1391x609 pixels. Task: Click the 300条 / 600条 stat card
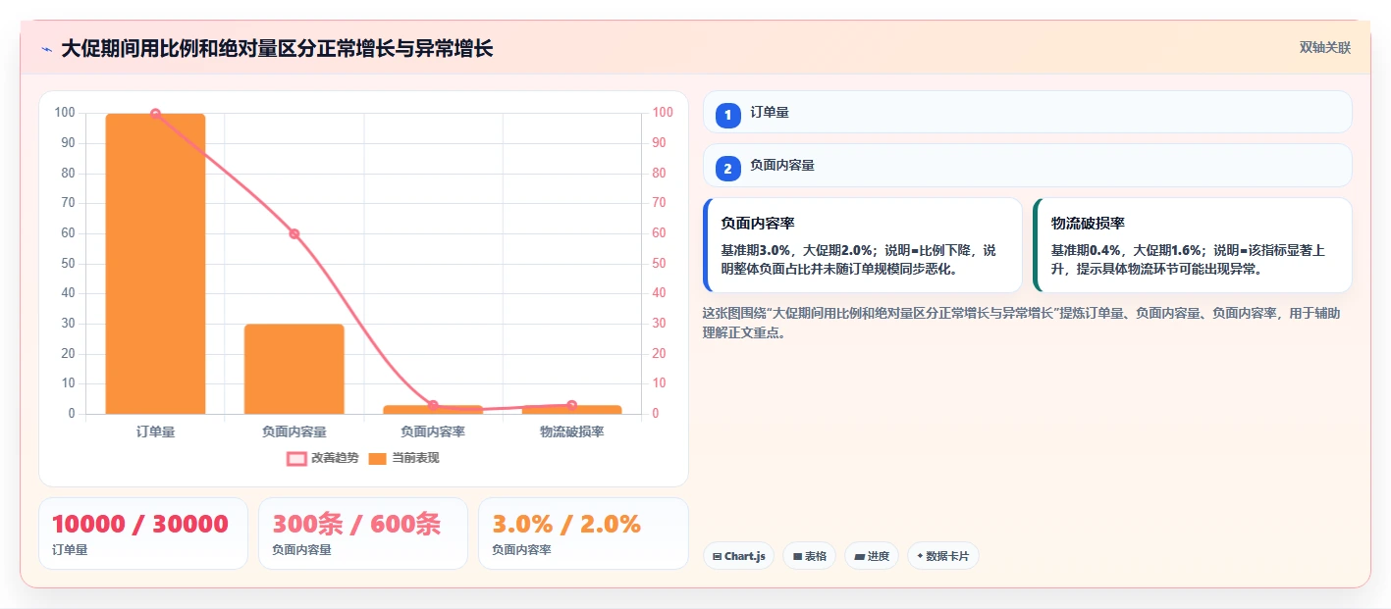pos(363,533)
